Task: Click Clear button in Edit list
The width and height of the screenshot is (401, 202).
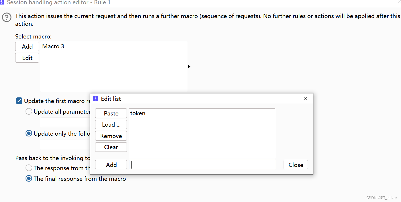Action: [111, 147]
